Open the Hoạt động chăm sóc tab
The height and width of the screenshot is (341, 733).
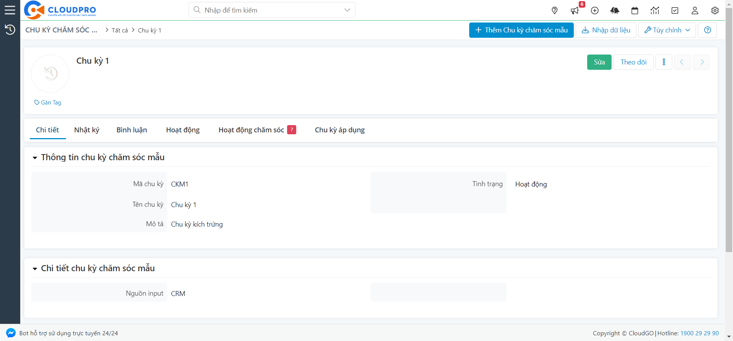click(257, 130)
